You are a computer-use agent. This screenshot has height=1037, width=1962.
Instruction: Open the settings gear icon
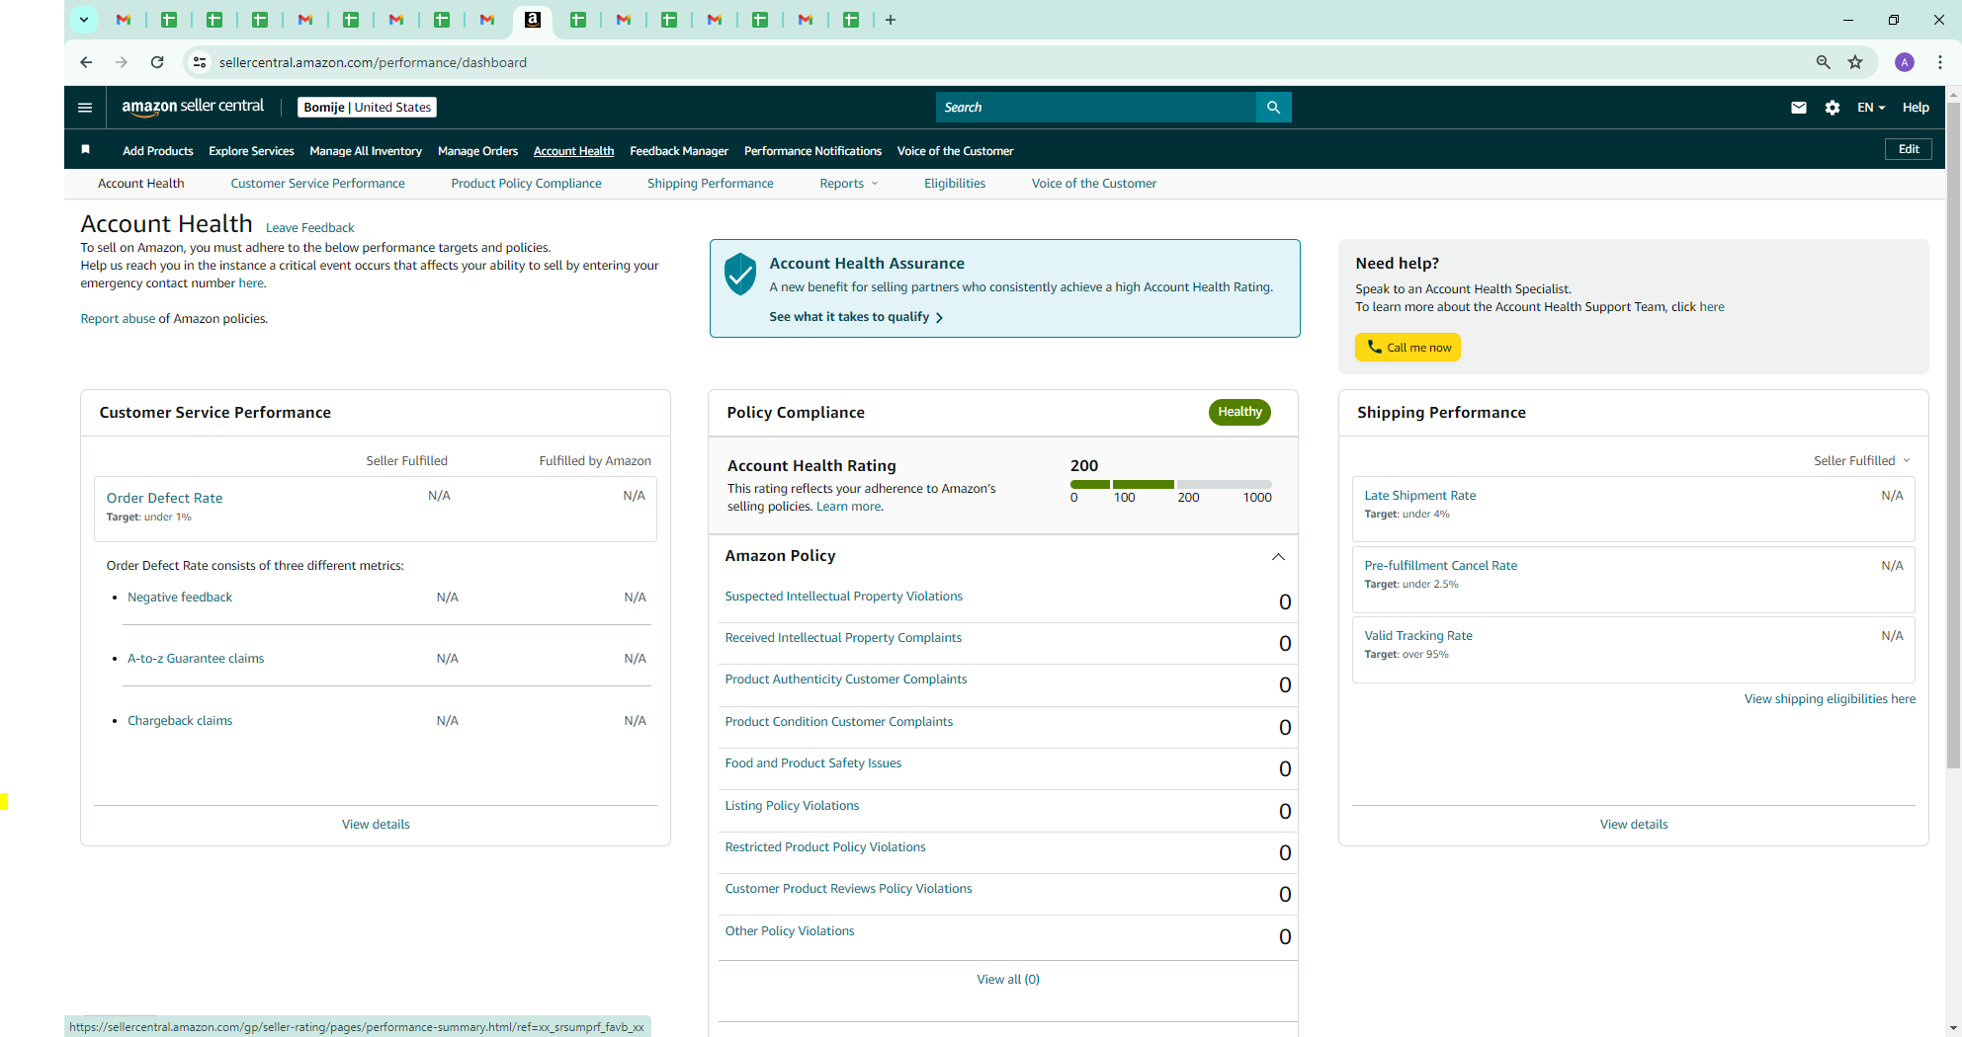1833,108
